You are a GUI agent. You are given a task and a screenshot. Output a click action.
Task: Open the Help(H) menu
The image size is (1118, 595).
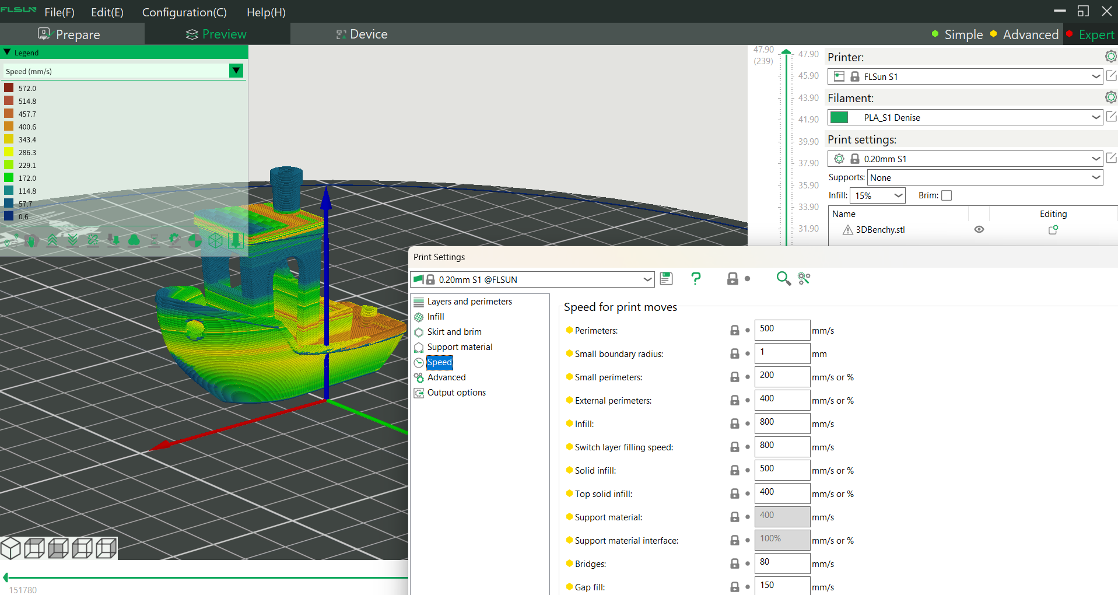click(x=266, y=12)
